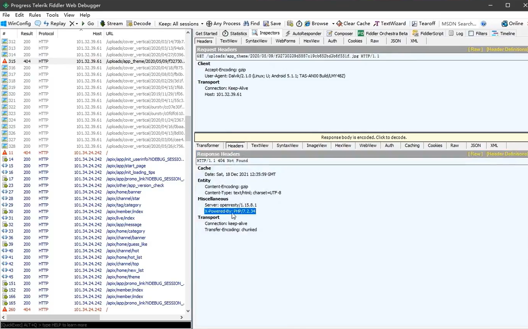Clear Cache from the toolbar
Viewport: 528px width, 329px height.
[x=353, y=23]
